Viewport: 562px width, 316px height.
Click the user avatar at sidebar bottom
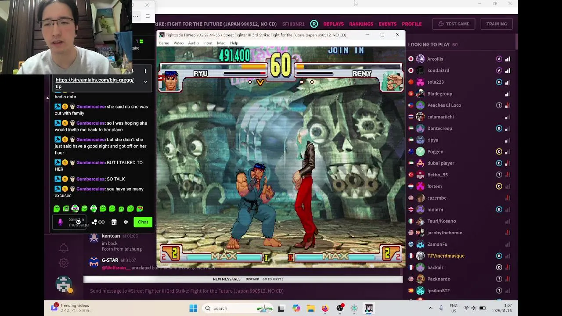pyautogui.click(x=64, y=285)
